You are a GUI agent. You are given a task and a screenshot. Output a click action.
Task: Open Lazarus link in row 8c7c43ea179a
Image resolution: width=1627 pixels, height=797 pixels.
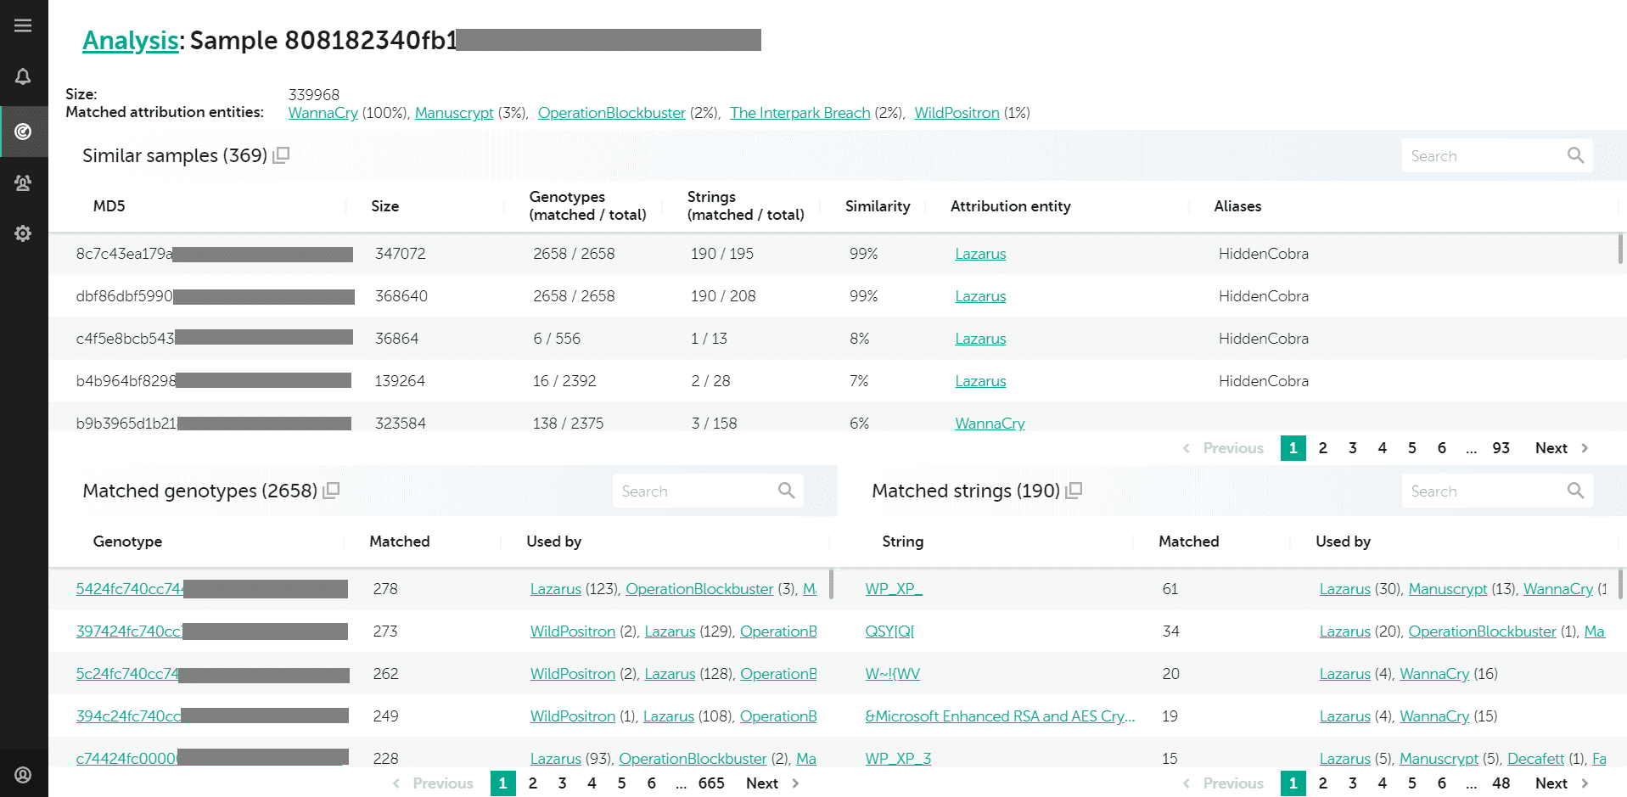point(980,254)
